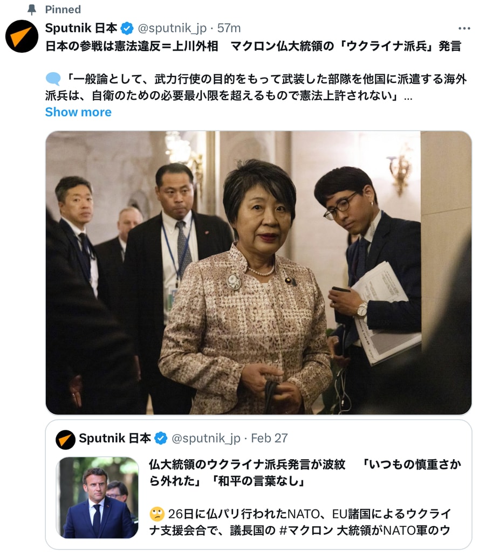The image size is (479, 552).
Task: Click the blue verified badge beside Sputnik 日本
Action: (127, 28)
